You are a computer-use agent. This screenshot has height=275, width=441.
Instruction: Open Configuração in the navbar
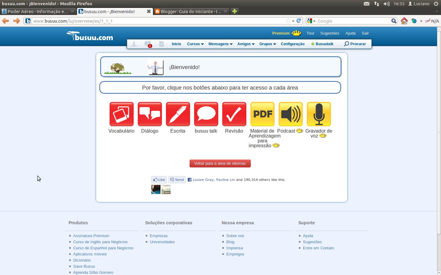292,44
